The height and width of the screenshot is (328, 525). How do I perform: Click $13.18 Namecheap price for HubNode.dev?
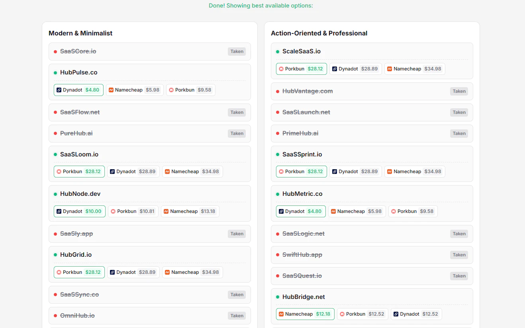coord(208,211)
